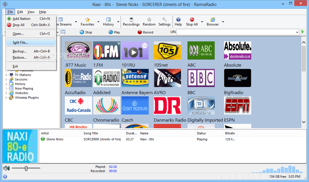Sort by the Bitrate column header

(230, 133)
